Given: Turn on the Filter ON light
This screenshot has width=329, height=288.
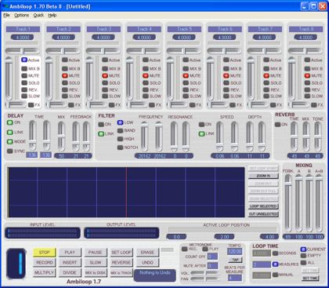Looking at the screenshot, I should (101, 124).
